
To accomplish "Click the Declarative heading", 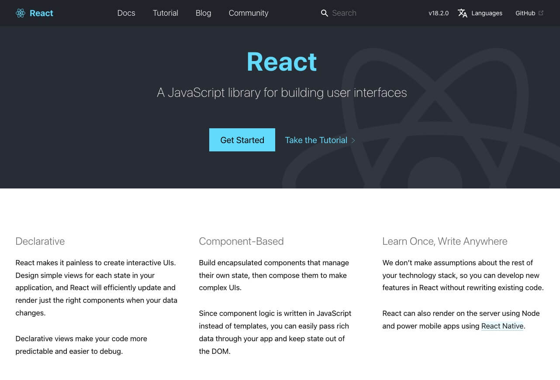I will coord(40,241).
